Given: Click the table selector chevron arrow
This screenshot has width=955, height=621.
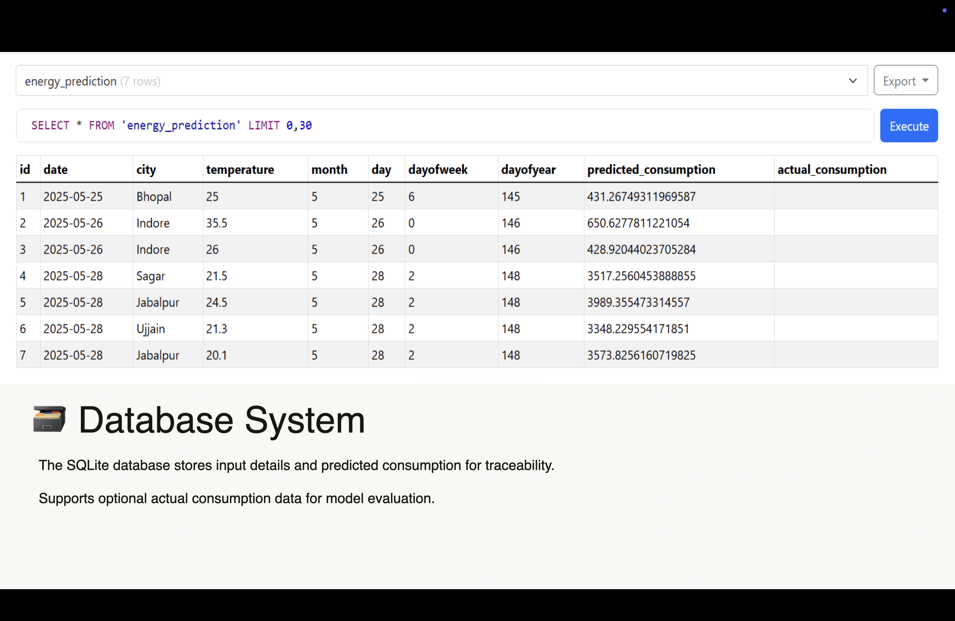Looking at the screenshot, I should [853, 81].
